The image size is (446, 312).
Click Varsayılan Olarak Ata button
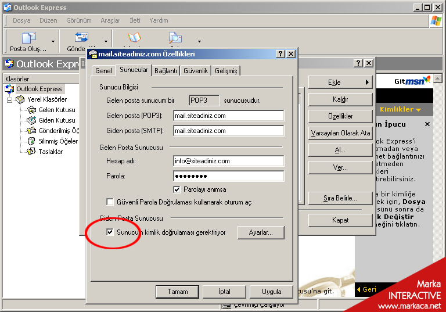340,133
